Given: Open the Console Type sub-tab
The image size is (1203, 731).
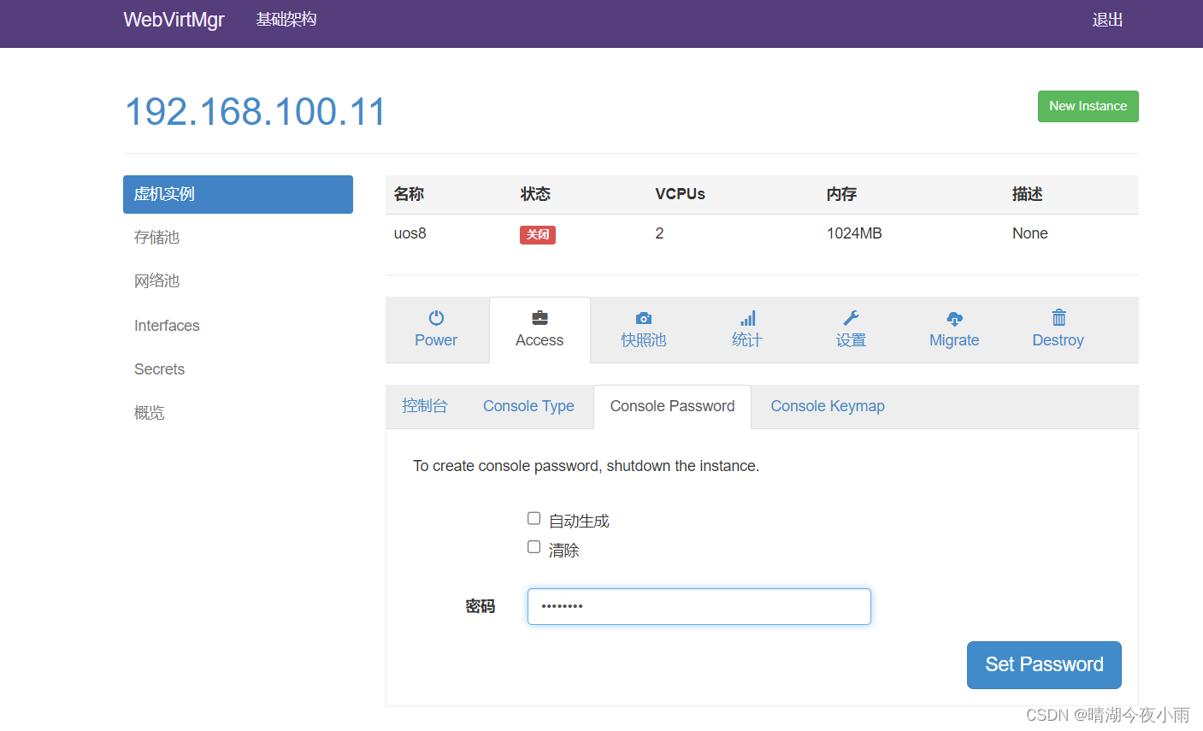Looking at the screenshot, I should click(528, 406).
